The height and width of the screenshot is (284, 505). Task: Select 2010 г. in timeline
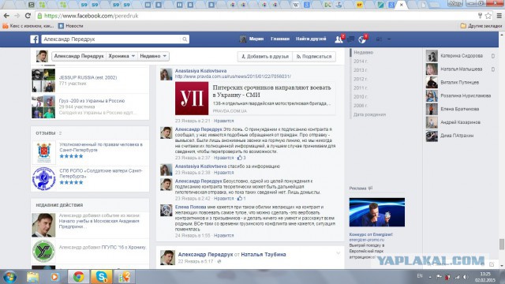(x=361, y=96)
